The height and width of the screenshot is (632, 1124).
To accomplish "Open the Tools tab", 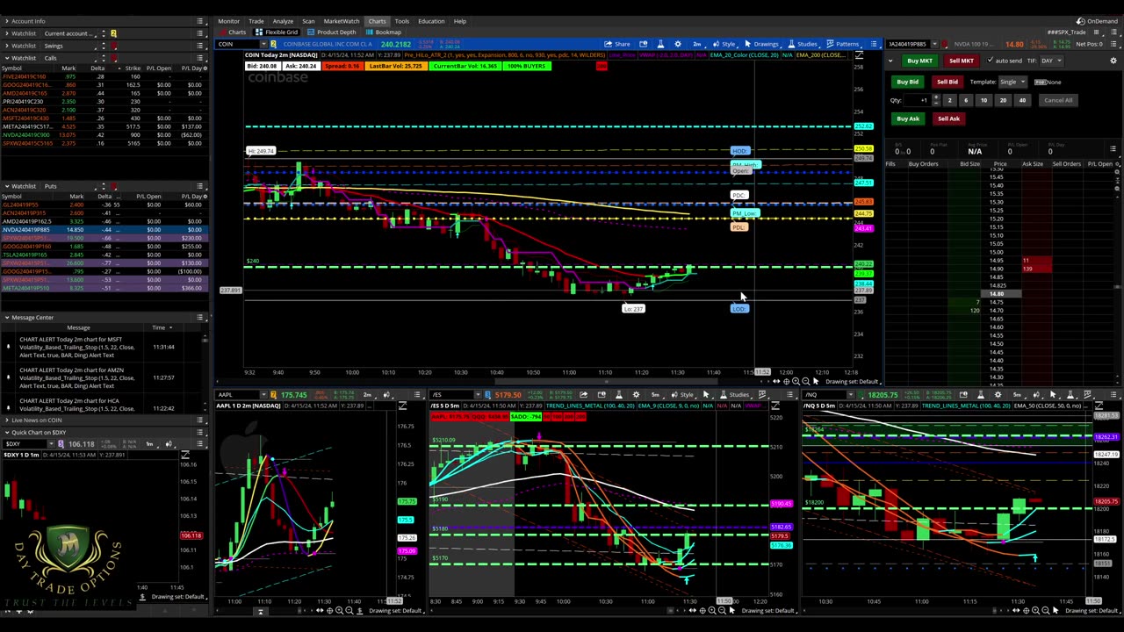I will click(x=401, y=21).
